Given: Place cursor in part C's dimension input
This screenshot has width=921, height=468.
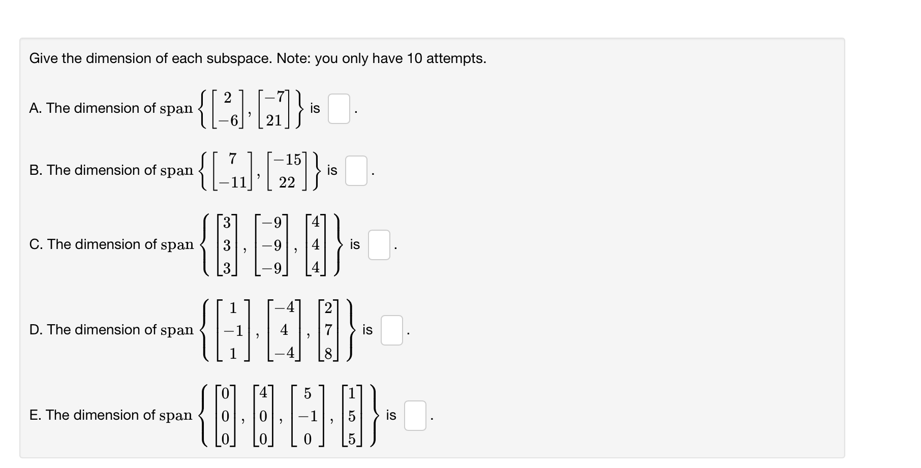Looking at the screenshot, I should pos(378,245).
